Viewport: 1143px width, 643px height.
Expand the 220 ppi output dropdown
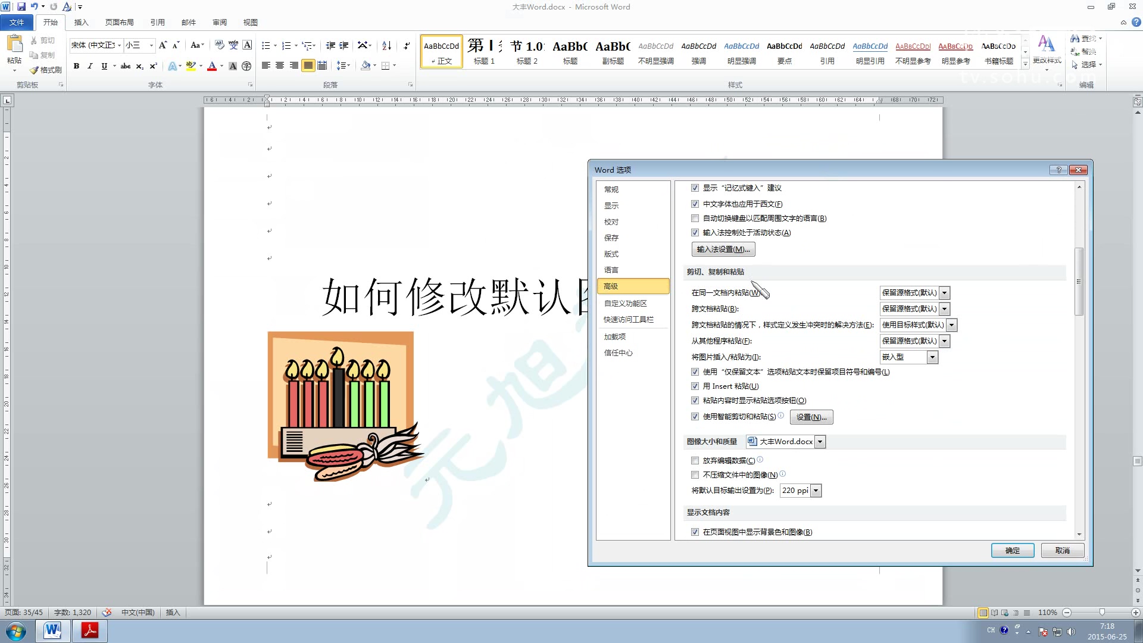(x=816, y=491)
